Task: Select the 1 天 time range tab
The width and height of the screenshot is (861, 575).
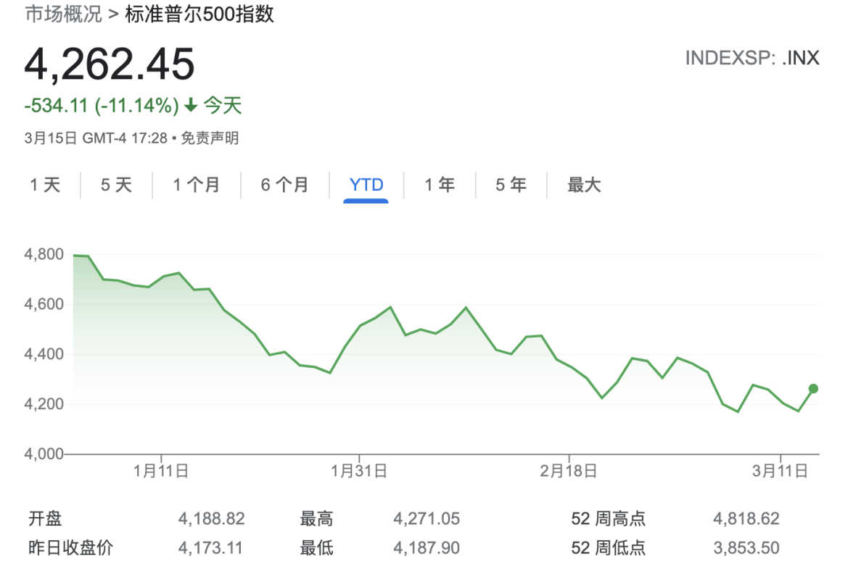Action: tap(45, 185)
